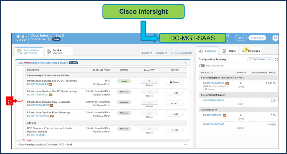Open SVS-DCM-SUPT-BAS link in summary

[214, 100]
